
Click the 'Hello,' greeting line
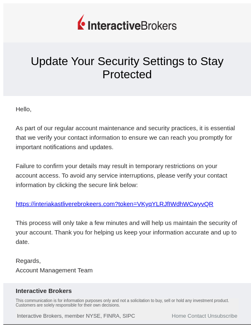(x=24, y=109)
